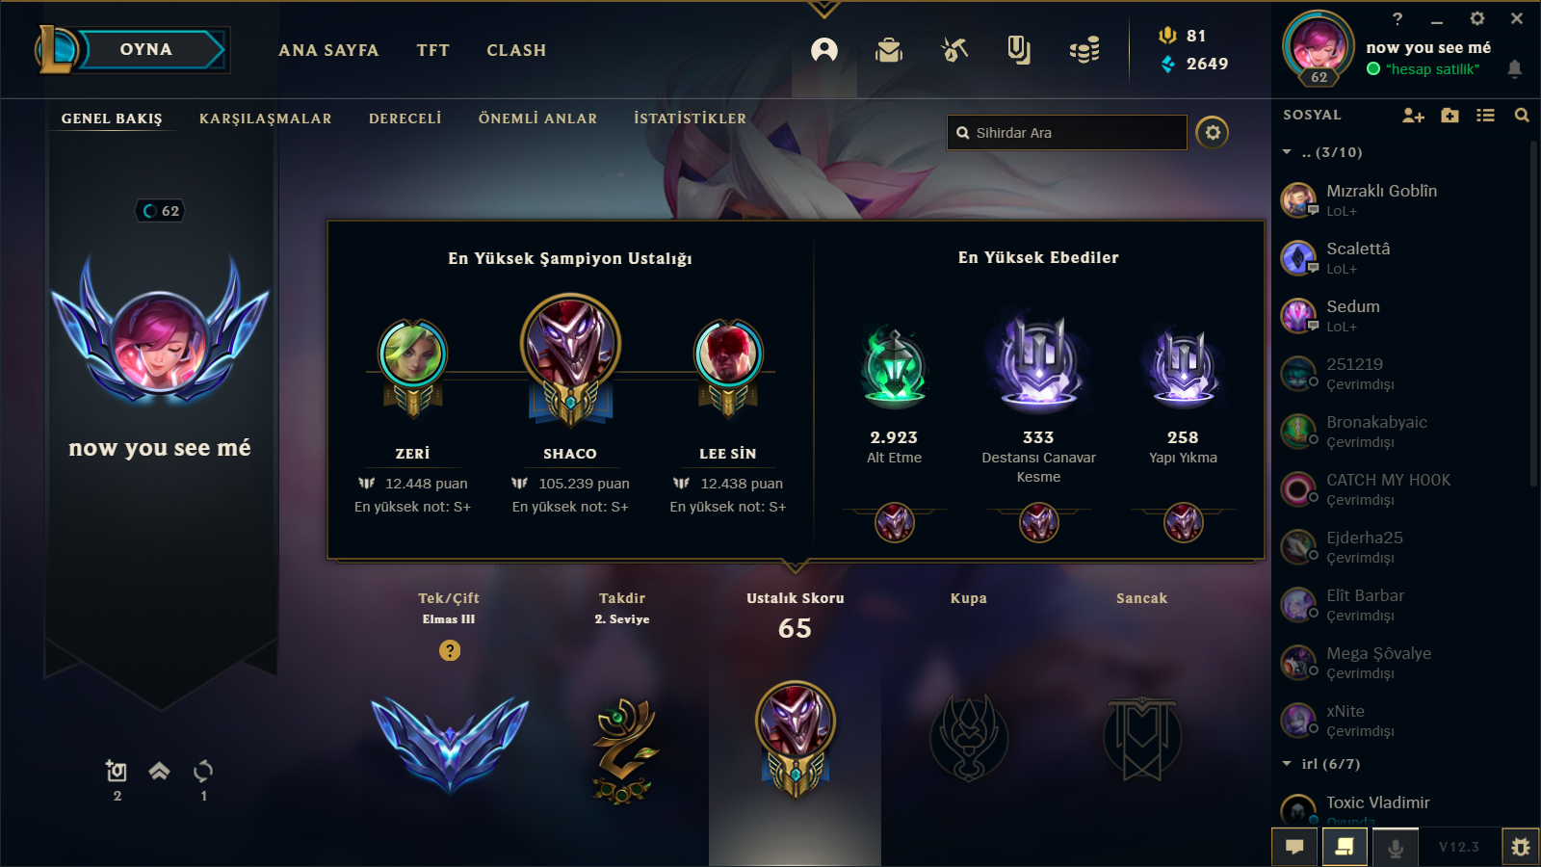Collapse the '.. (3/10)' friends group
Image resolution: width=1541 pixels, height=867 pixels.
point(1287,152)
